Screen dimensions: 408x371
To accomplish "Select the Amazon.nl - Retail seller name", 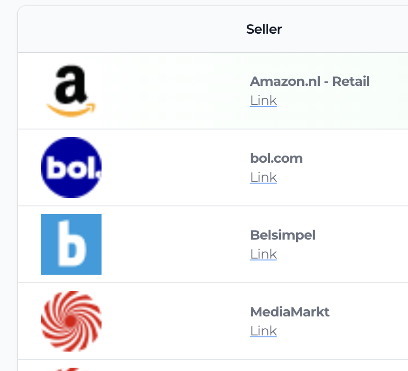I will 310,81.
